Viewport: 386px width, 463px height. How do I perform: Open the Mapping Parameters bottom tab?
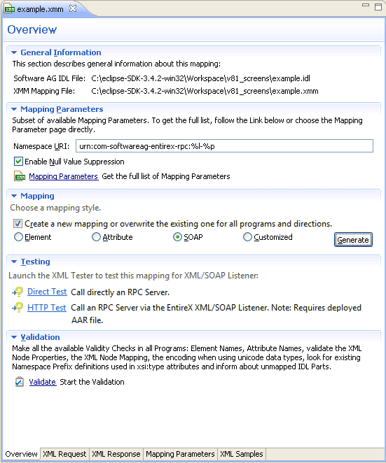(180, 454)
